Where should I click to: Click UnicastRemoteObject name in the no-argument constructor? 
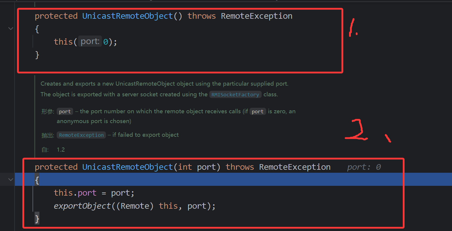pyautogui.click(x=127, y=16)
